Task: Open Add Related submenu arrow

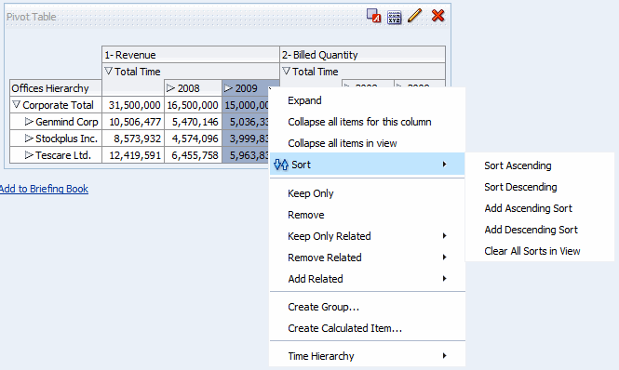Action: (x=445, y=279)
